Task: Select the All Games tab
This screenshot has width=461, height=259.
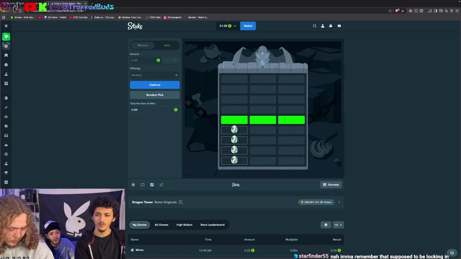Action: point(161,225)
